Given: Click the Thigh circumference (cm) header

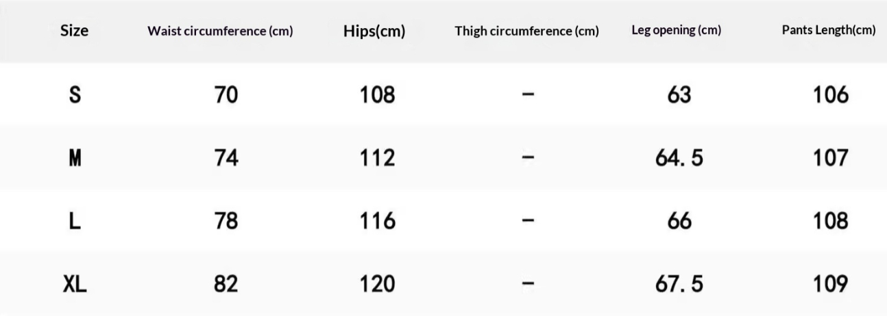Looking at the screenshot, I should [526, 31].
